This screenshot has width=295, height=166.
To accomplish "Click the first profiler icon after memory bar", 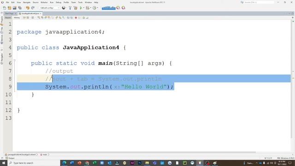I will pos(118,8).
